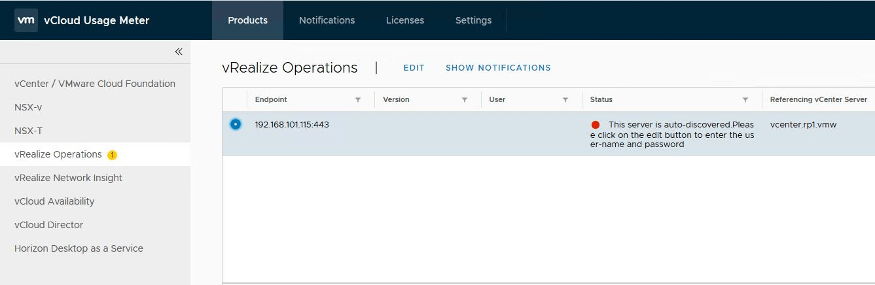Click the User column header
The height and width of the screenshot is (285, 875).
pos(497,99)
